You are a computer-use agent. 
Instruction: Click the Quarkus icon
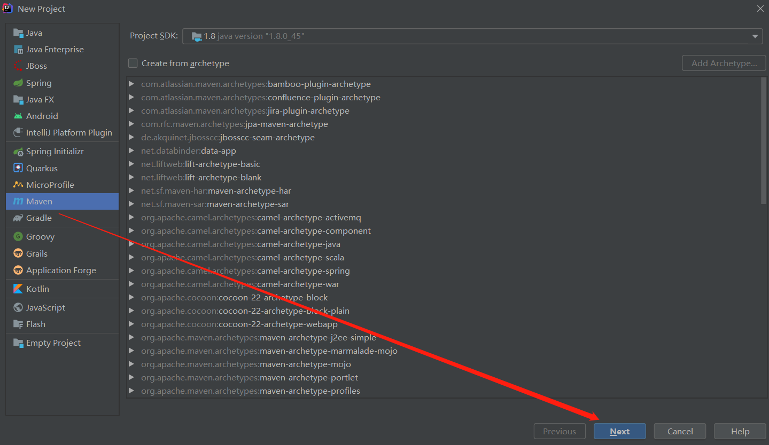(18, 168)
